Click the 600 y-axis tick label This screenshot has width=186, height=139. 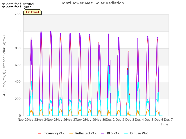coord(18,65)
